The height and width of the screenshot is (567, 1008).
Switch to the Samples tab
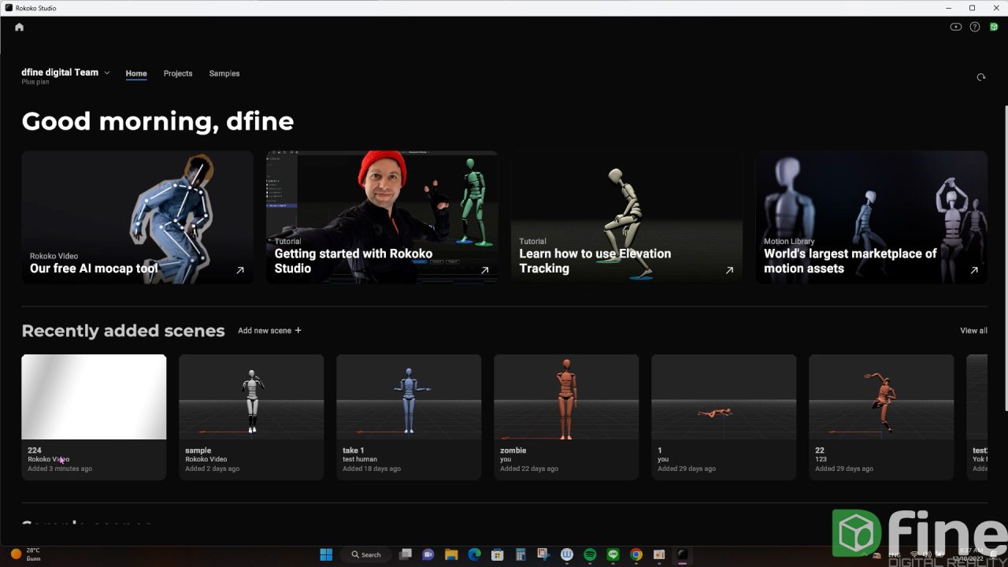coord(224,73)
